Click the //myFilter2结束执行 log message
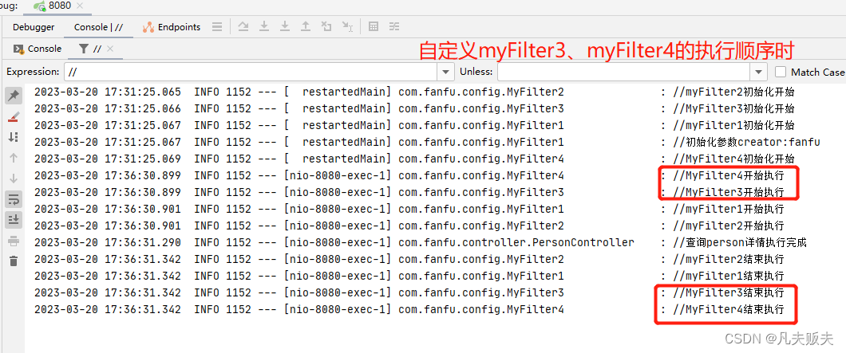 (729, 259)
